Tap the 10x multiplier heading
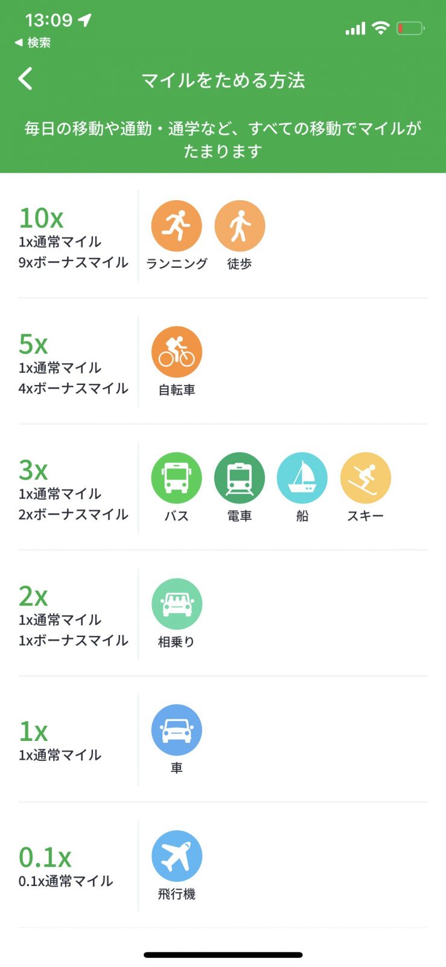 pyautogui.click(x=41, y=218)
